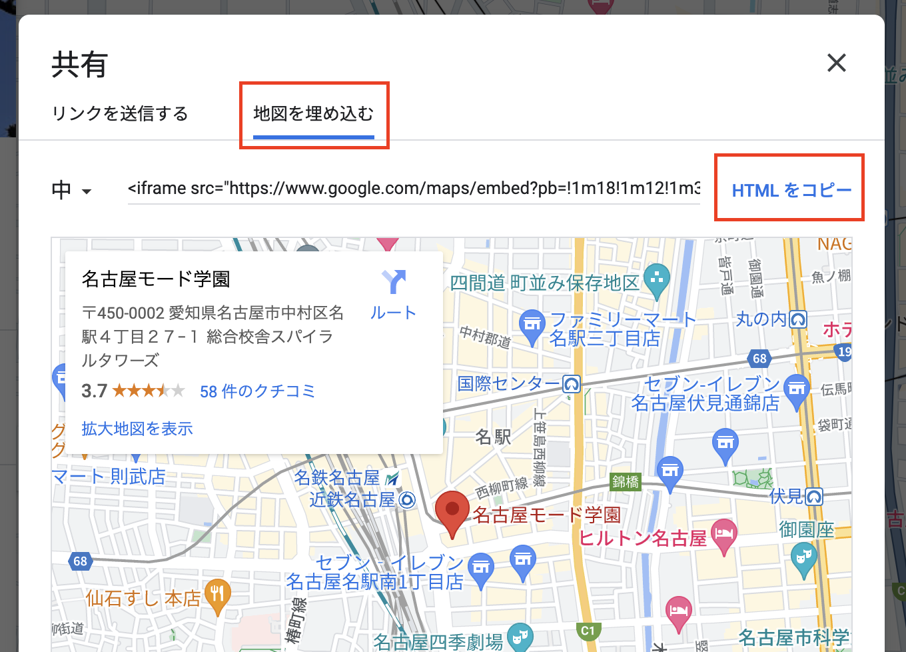Switch to the リンクを送信する tab
The width and height of the screenshot is (906, 652).
coord(120,114)
